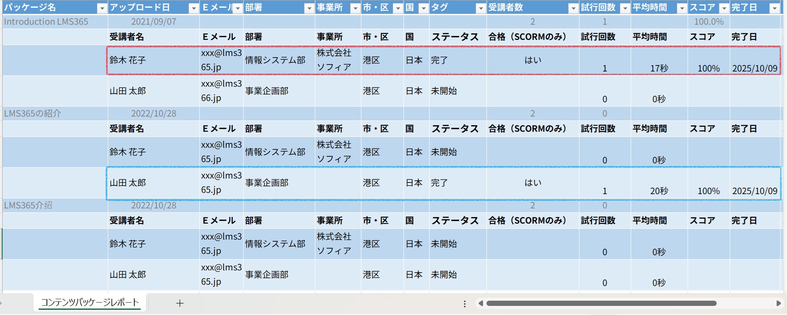Select the LMS365の紹介 package cell
787x315 pixels.
pos(55,114)
